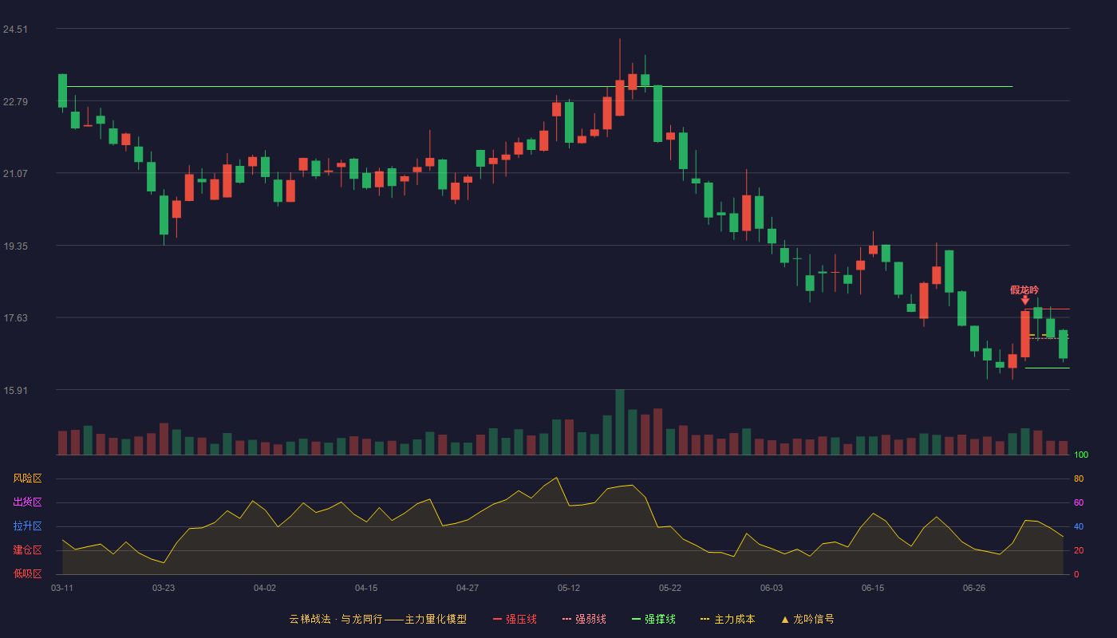Click the red dash icon for 强压线

(497, 619)
